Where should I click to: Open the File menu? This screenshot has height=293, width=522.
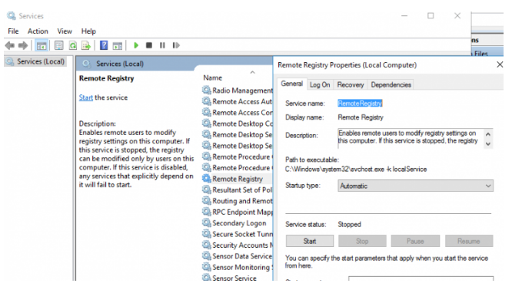13,31
